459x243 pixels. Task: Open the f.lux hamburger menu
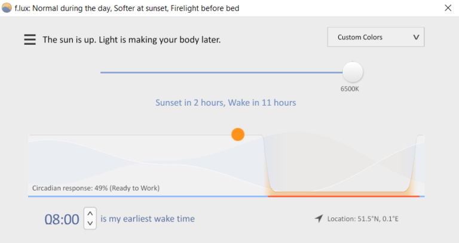30,39
